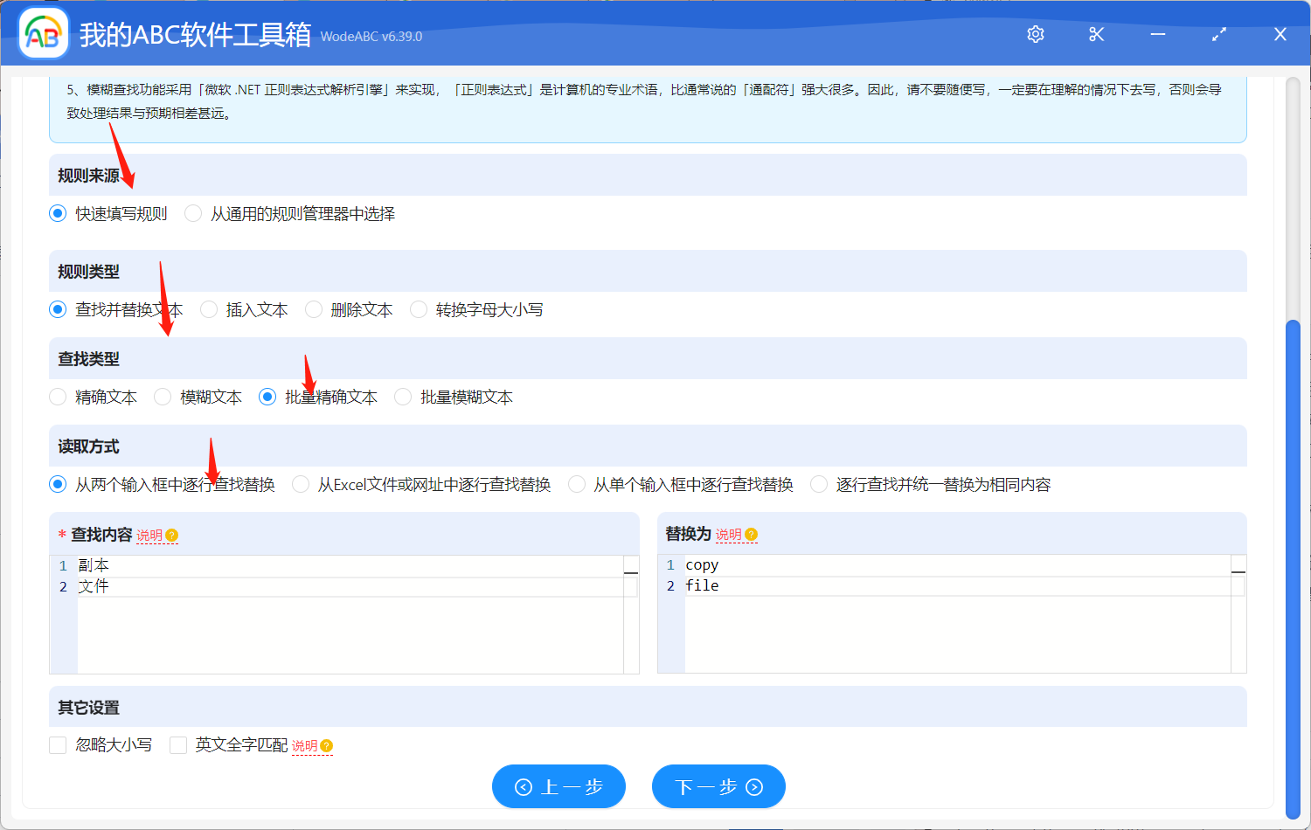The image size is (1311, 830).
Task: Select the 快速填写规则 rule source option
Action: [58, 212]
